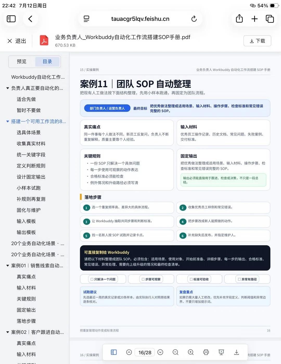Click step 6 补充缺失后发布 card
The width and height of the screenshot is (281, 364).
coord(223,236)
